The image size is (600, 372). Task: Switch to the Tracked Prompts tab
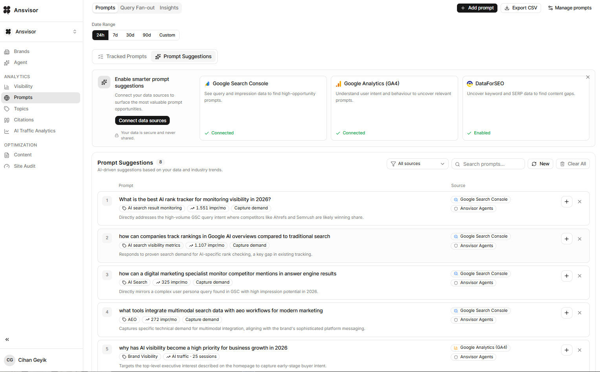[x=122, y=57]
